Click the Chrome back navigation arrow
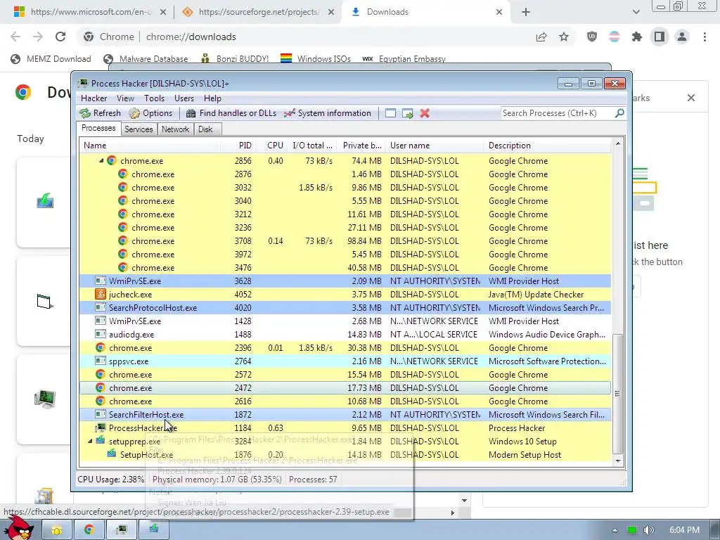 [15, 37]
